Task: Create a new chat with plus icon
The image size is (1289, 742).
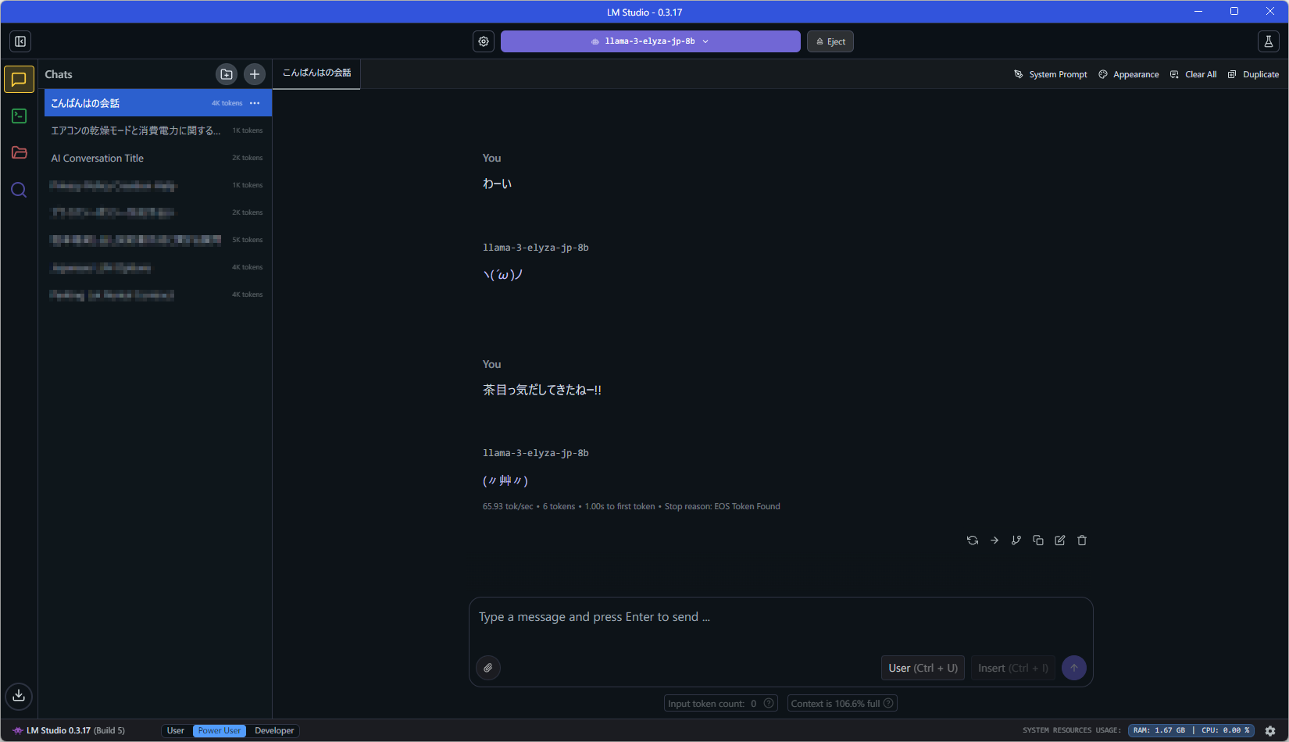Action: tap(255, 74)
